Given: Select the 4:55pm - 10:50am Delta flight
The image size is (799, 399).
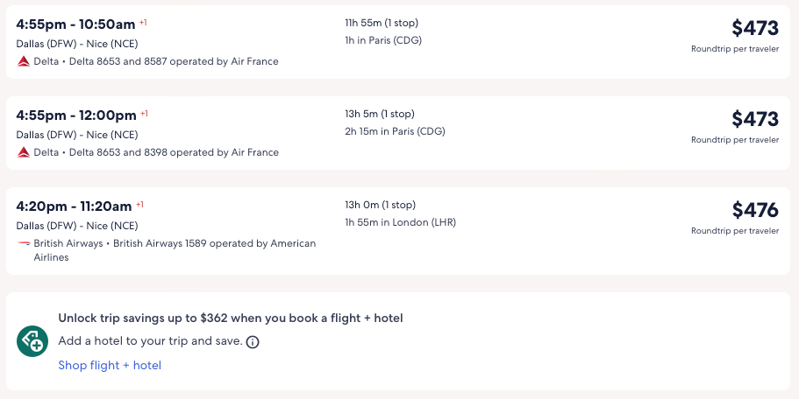Looking at the screenshot, I should coord(75,24).
